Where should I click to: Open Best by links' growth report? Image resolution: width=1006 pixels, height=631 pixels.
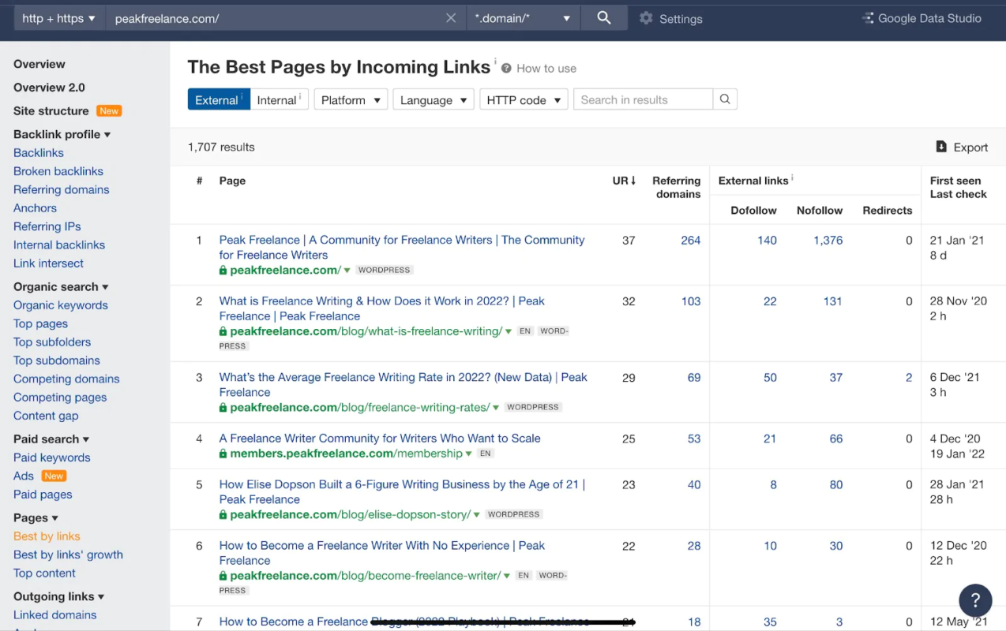pos(68,554)
